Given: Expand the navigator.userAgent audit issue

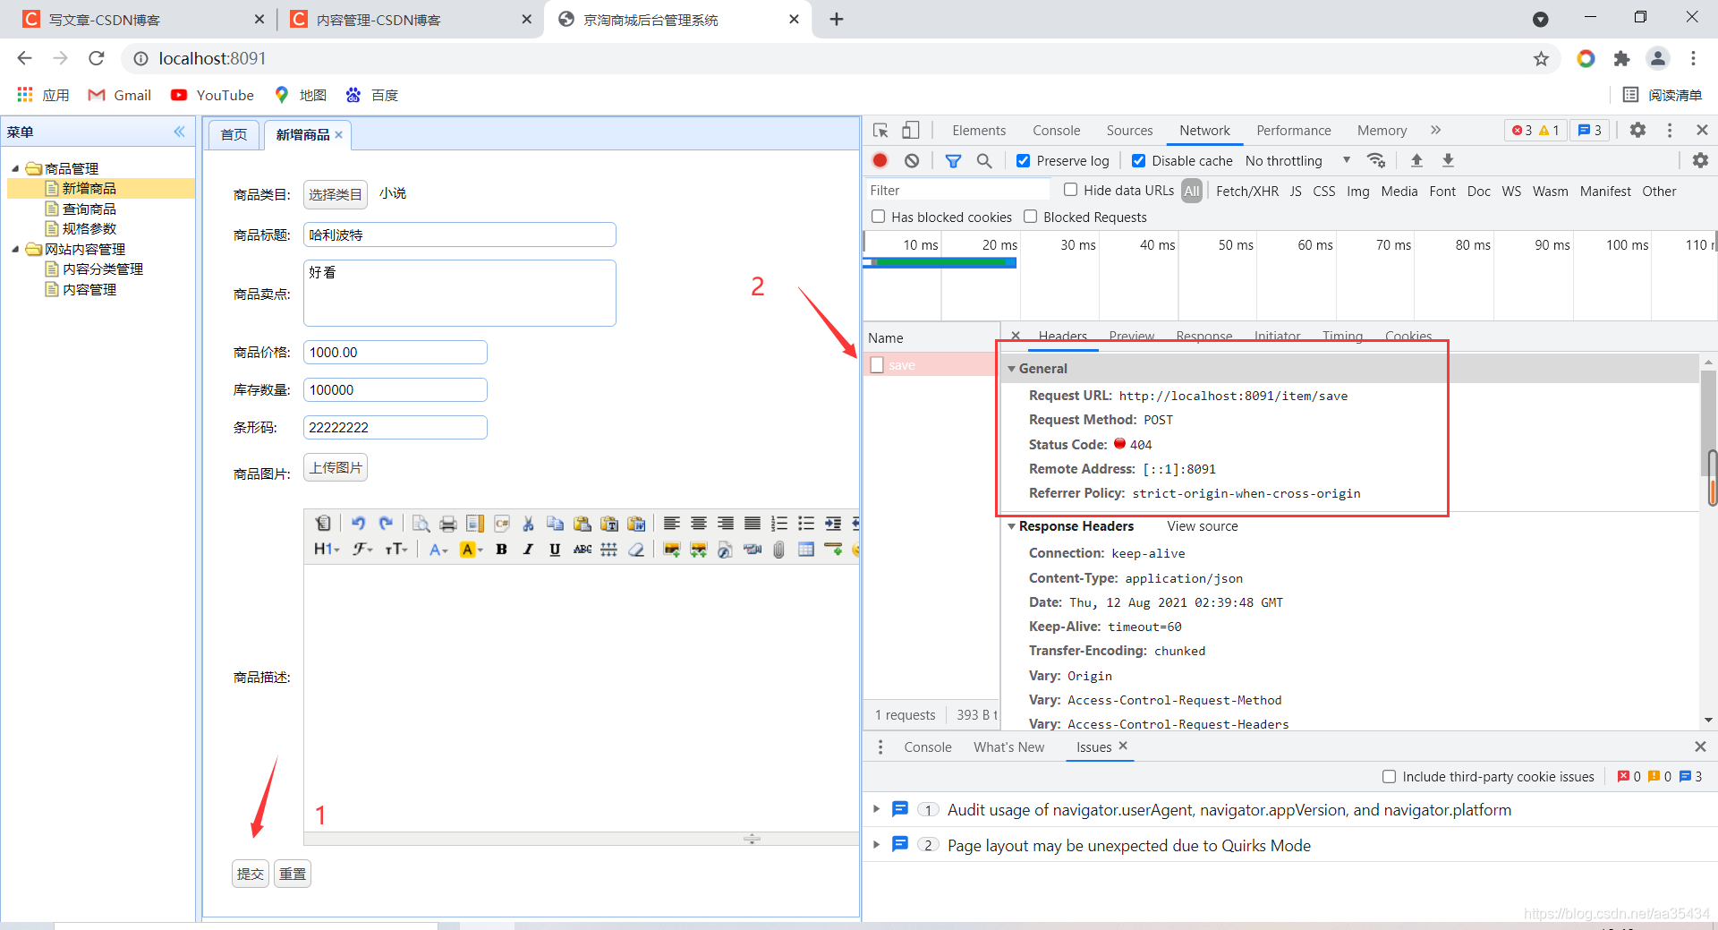Looking at the screenshot, I should pos(877,809).
